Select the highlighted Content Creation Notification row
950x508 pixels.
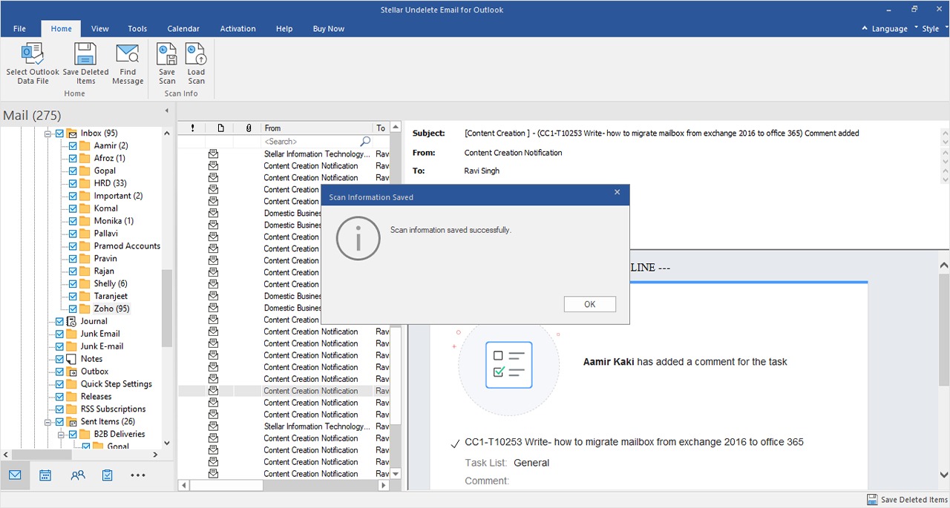(x=284, y=391)
